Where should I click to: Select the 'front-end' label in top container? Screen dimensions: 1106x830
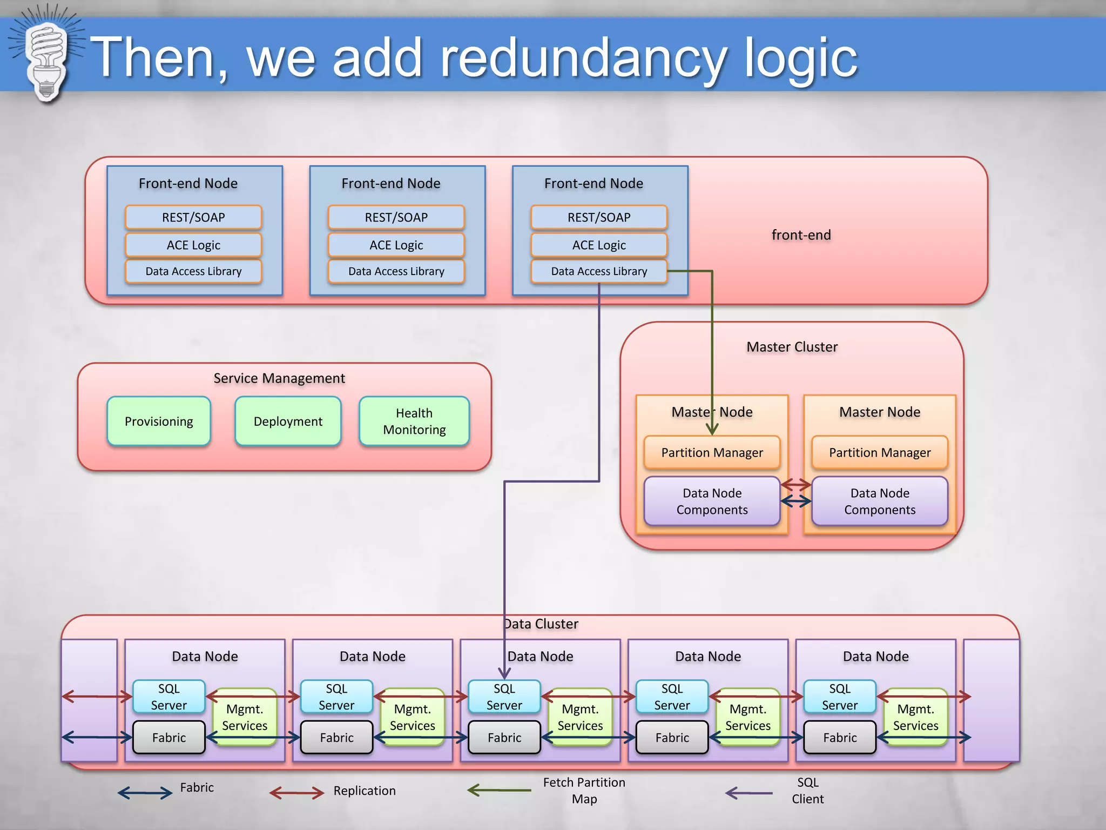(801, 235)
